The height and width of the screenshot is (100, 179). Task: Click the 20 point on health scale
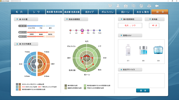(76, 30)
